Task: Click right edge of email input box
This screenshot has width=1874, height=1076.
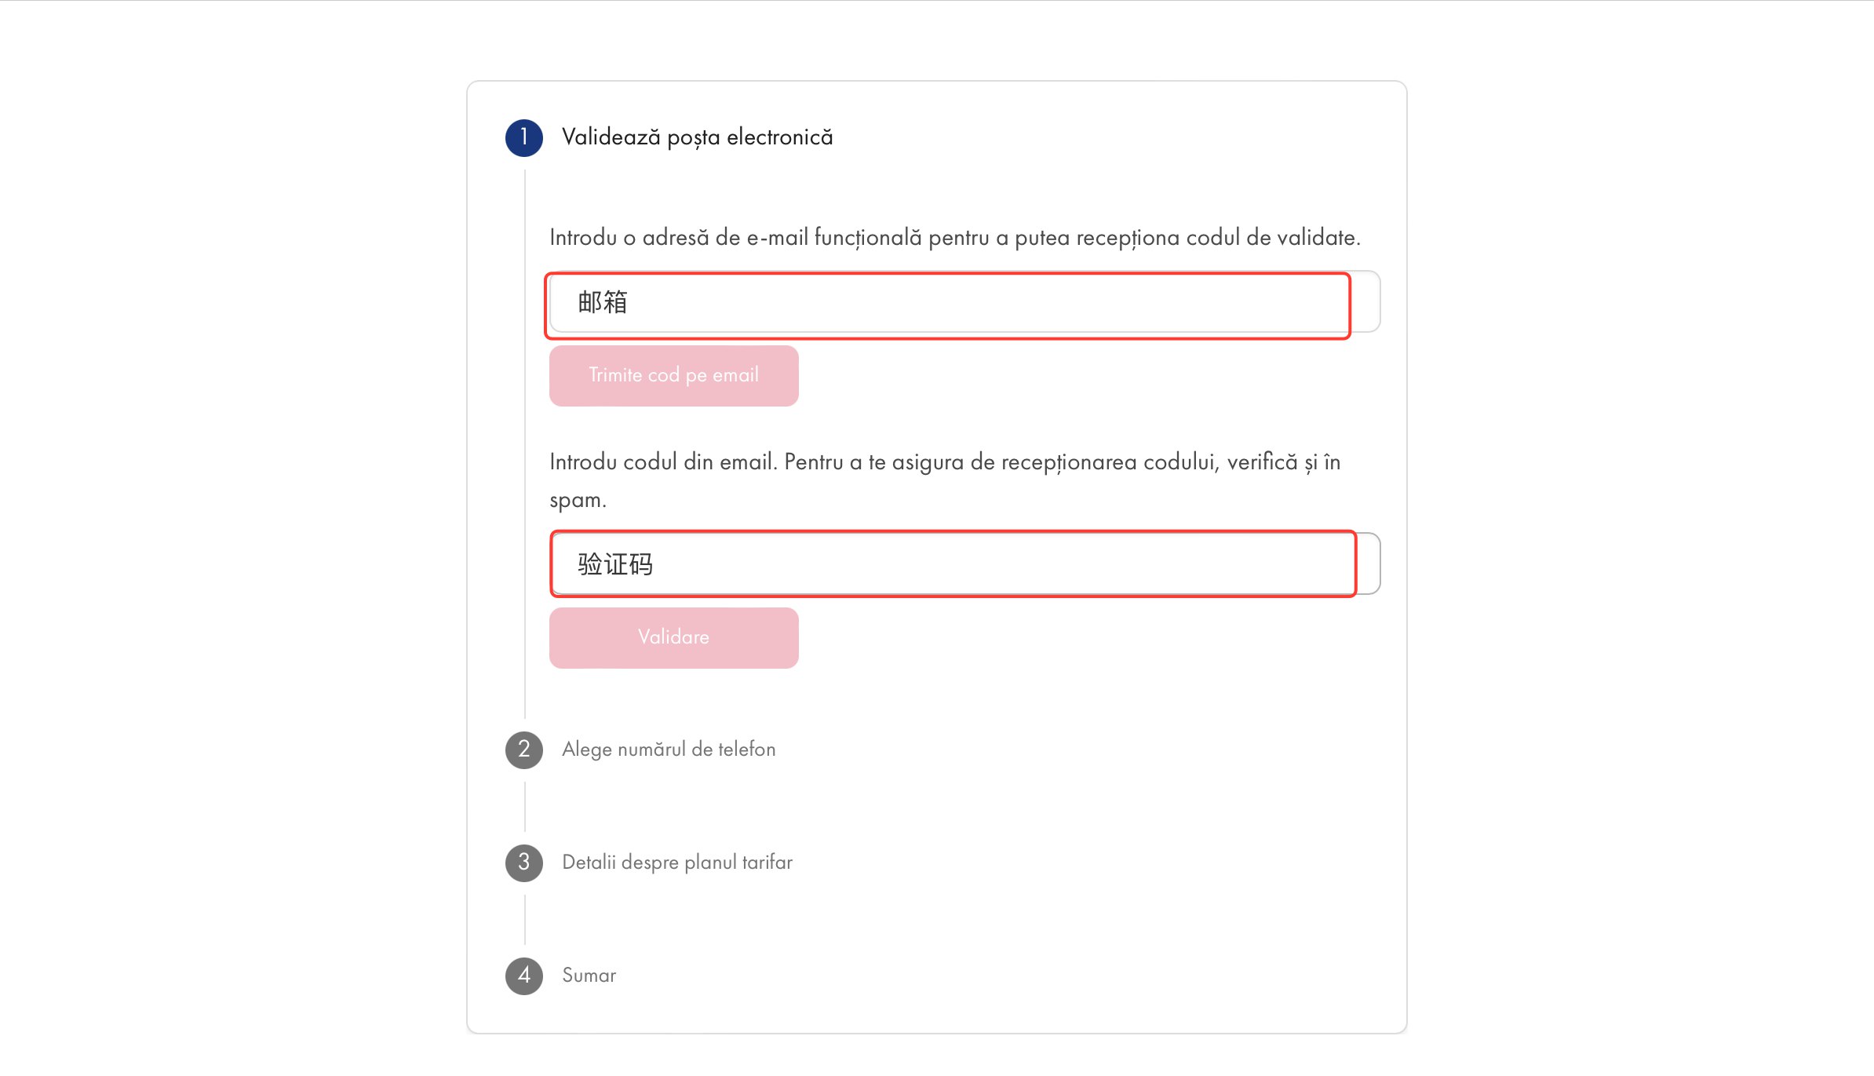Action: tap(1366, 302)
